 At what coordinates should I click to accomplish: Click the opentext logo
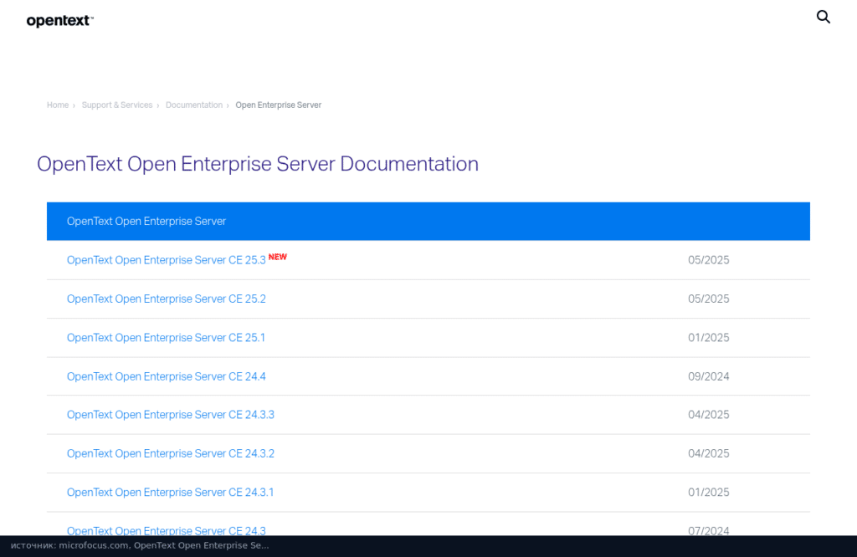click(x=60, y=21)
